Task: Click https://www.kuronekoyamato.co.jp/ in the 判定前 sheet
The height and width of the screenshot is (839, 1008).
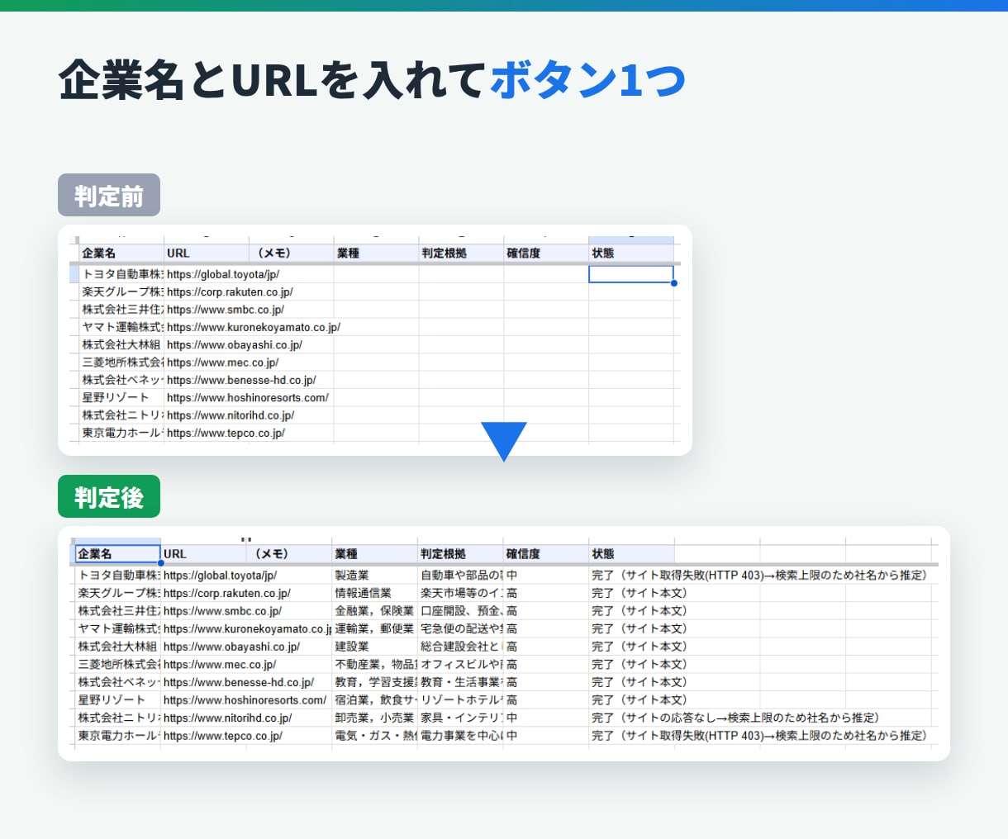Action: pyautogui.click(x=254, y=327)
